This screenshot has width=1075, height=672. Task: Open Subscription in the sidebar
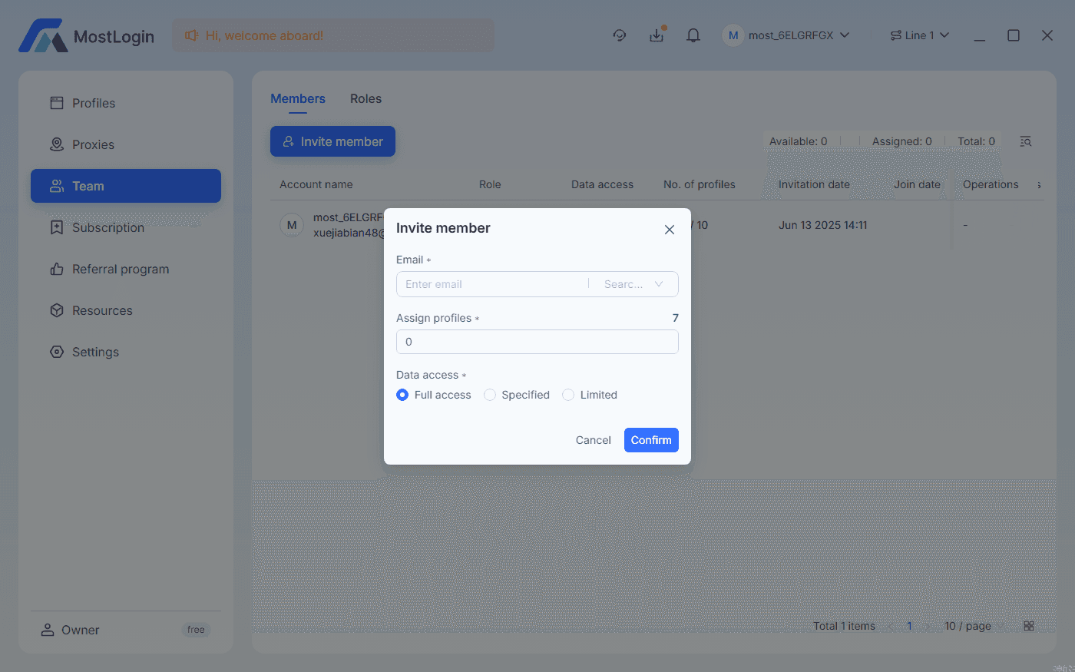tap(126, 227)
